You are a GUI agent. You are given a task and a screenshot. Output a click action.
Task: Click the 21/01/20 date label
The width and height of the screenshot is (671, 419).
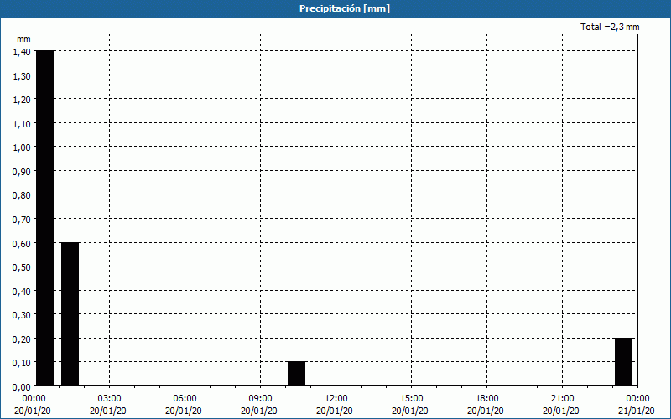click(x=637, y=411)
